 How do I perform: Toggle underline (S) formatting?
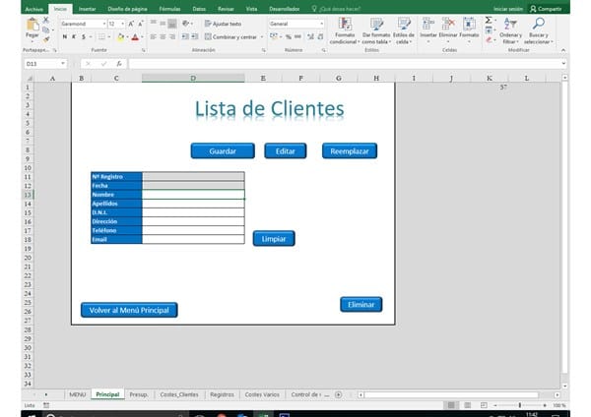[85, 36]
